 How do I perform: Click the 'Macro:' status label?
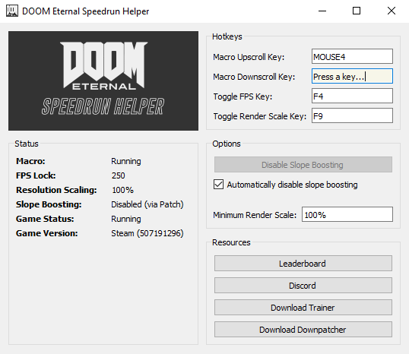tap(30, 161)
